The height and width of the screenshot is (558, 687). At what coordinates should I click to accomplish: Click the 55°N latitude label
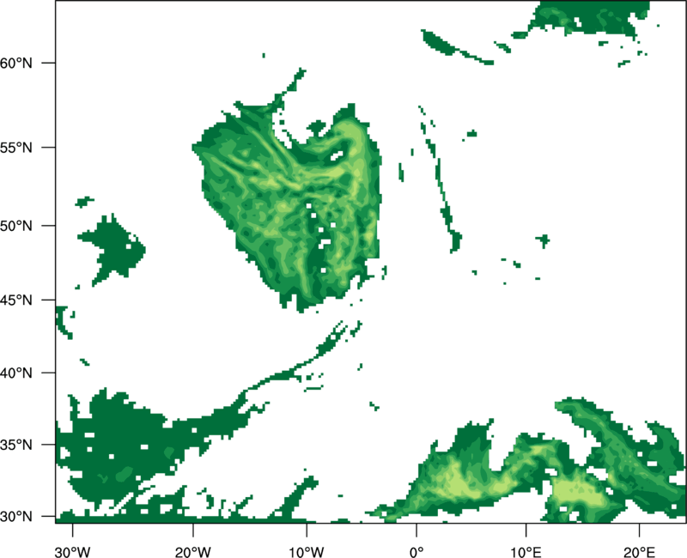point(16,148)
